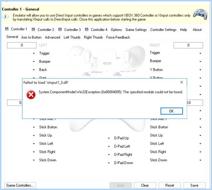Expand the LEFT Stick Button dropdown arrow
The image size is (212, 190).
[x=34, y=127]
